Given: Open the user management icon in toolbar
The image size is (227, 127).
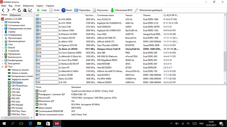Looking at the screenshot, I should [x=25, y=10].
